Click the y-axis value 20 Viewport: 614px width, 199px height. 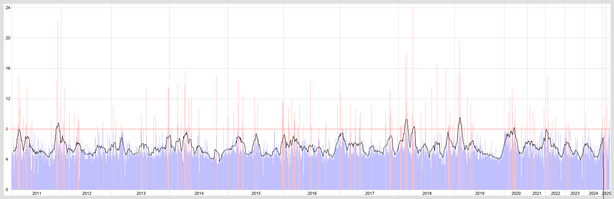8,38
